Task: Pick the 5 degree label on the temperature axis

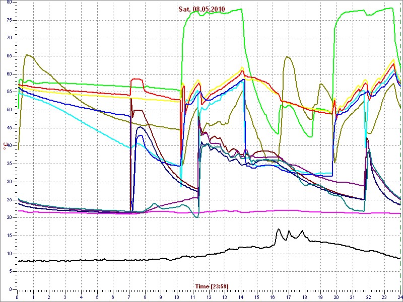Action: pos(10,272)
